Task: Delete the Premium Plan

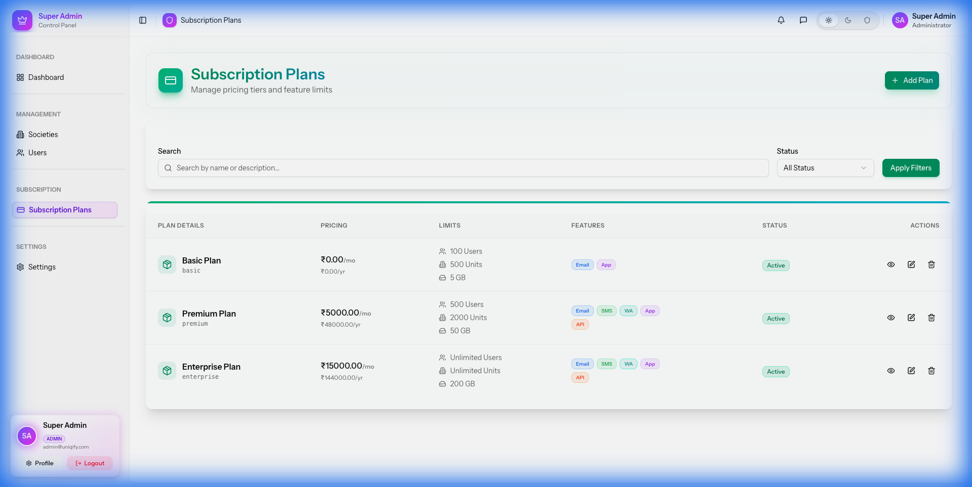Action: (x=931, y=318)
